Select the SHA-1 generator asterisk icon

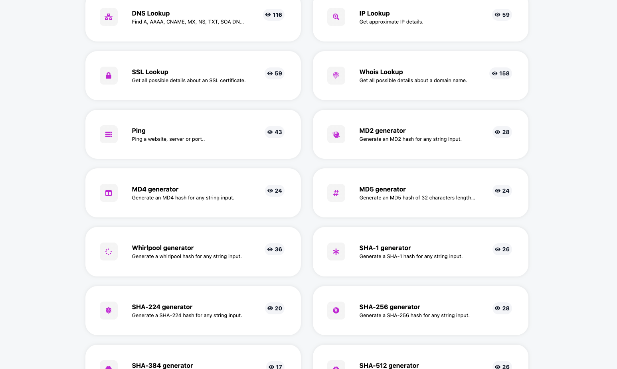[336, 251]
